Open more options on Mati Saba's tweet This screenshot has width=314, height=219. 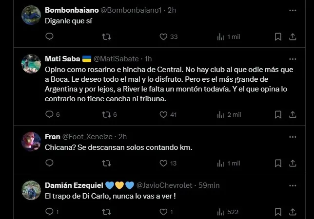pyautogui.click(x=292, y=58)
